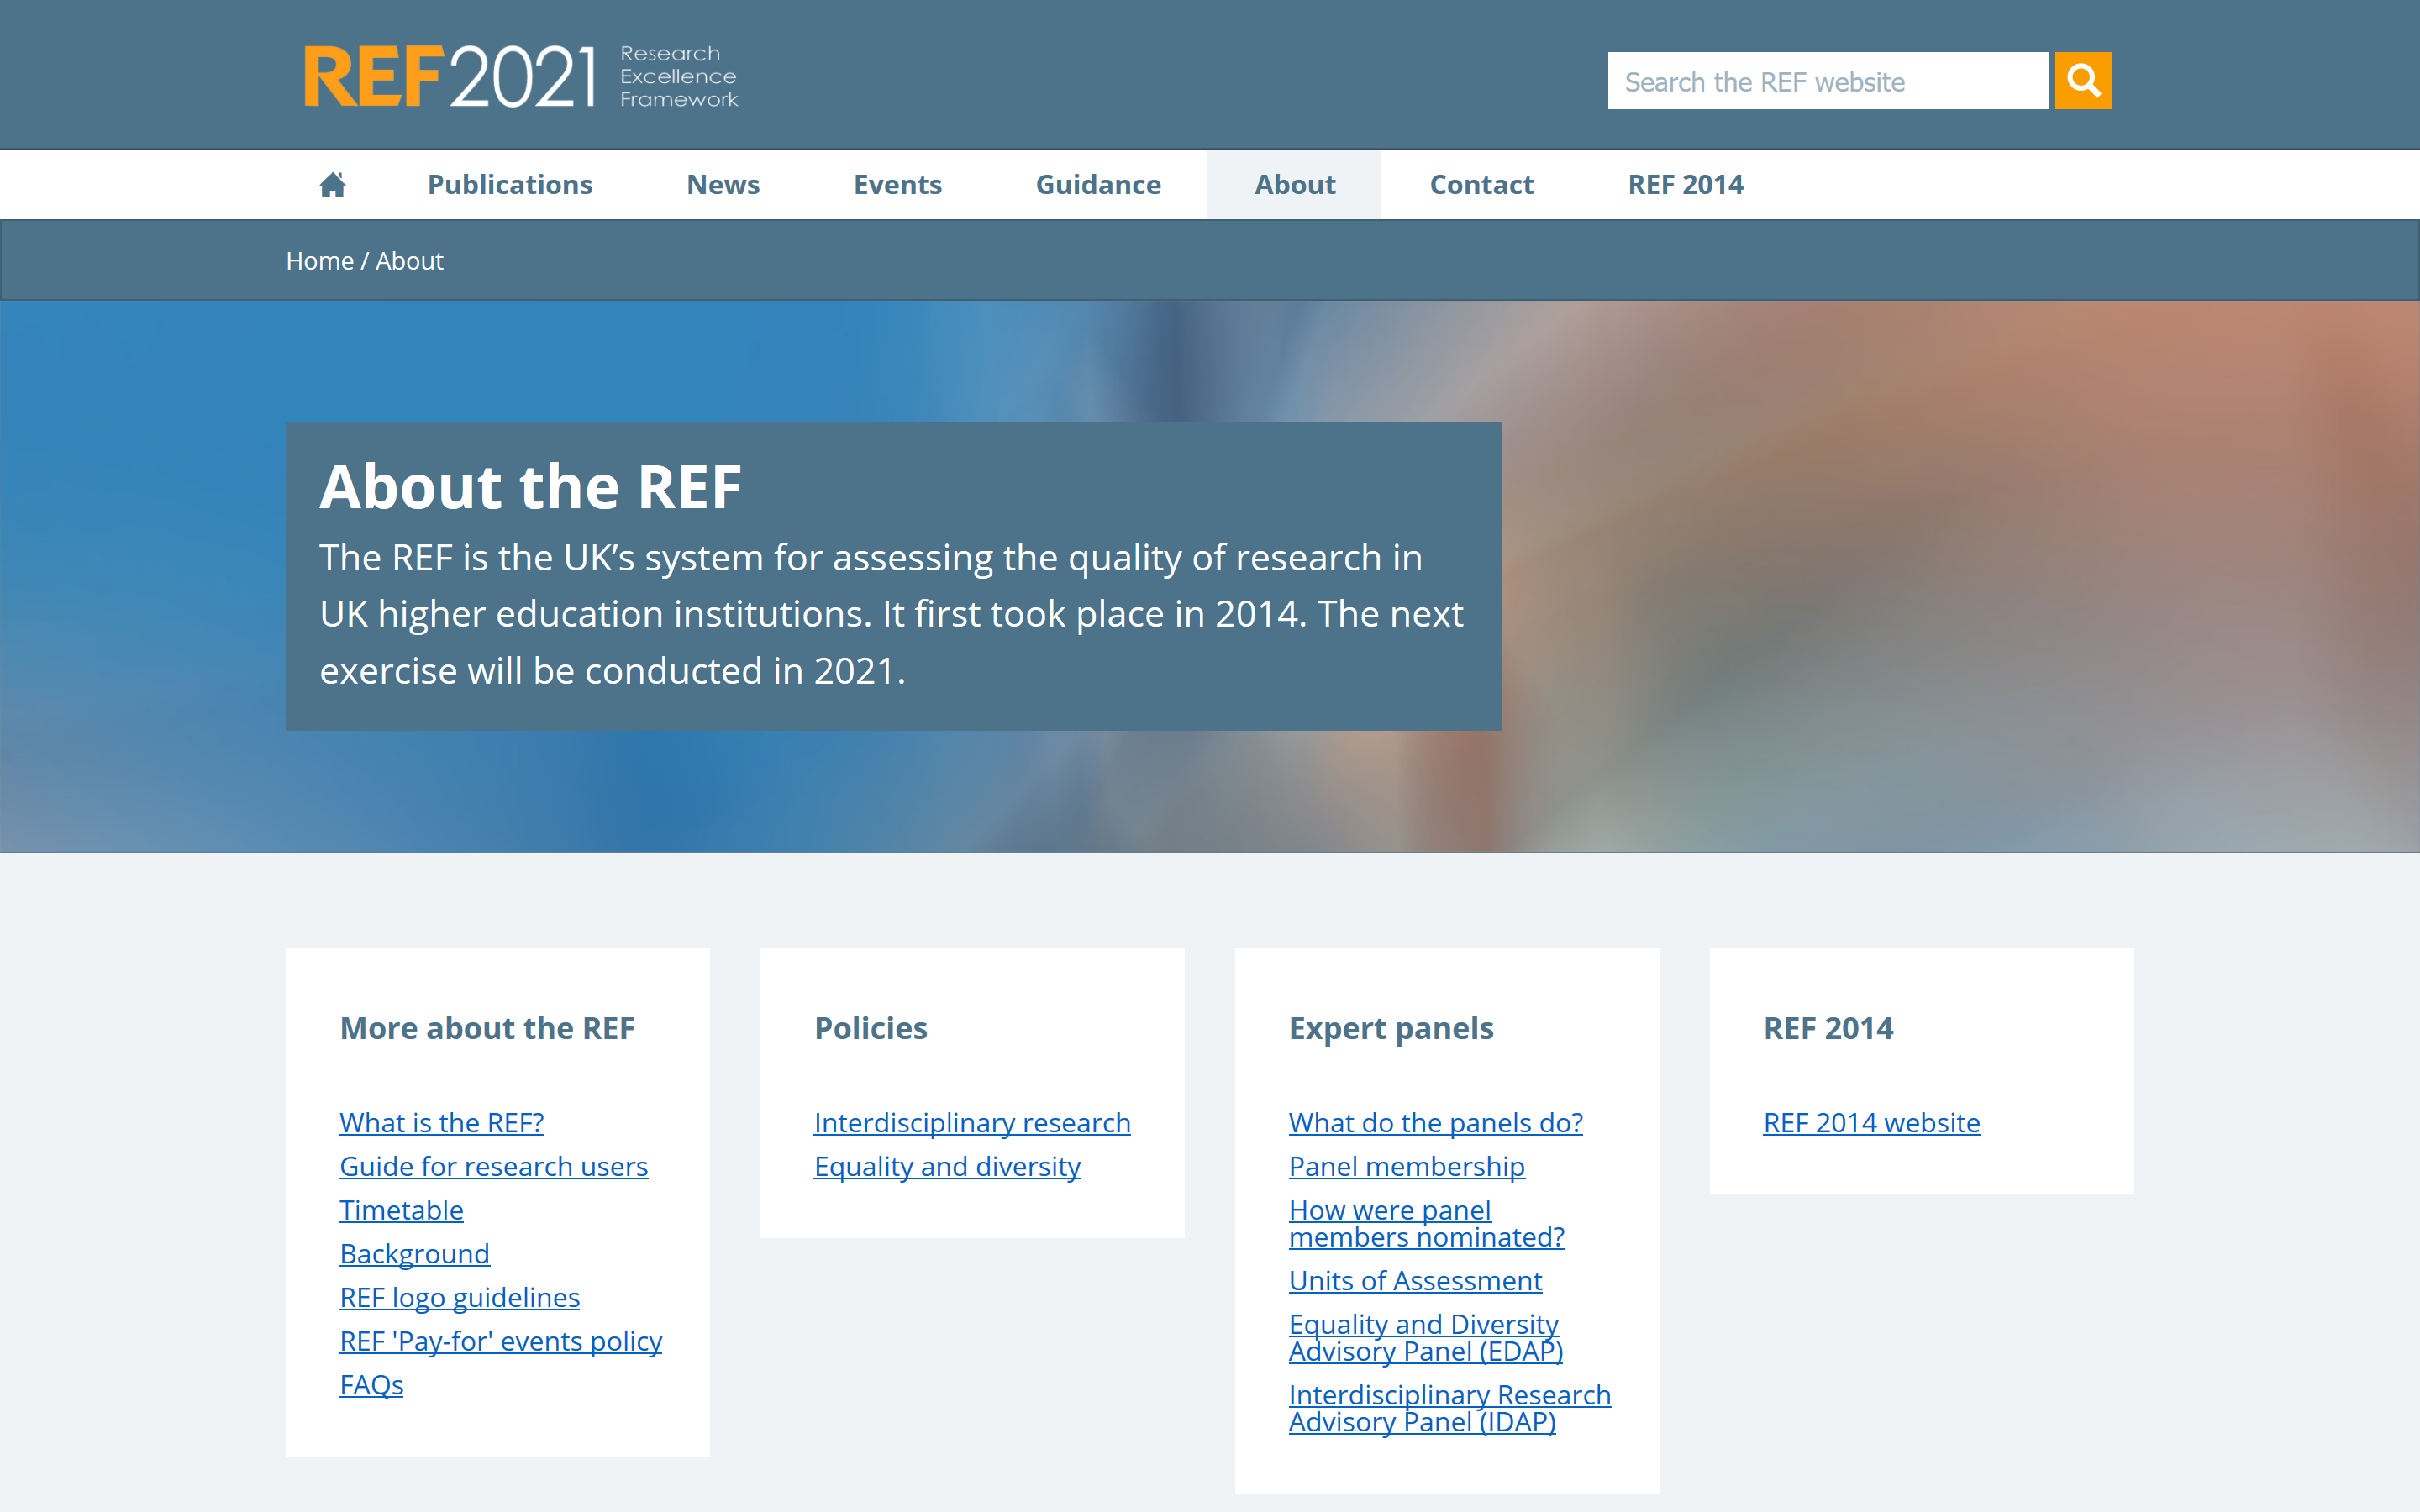Toggle the FAQs section link

[x=371, y=1383]
